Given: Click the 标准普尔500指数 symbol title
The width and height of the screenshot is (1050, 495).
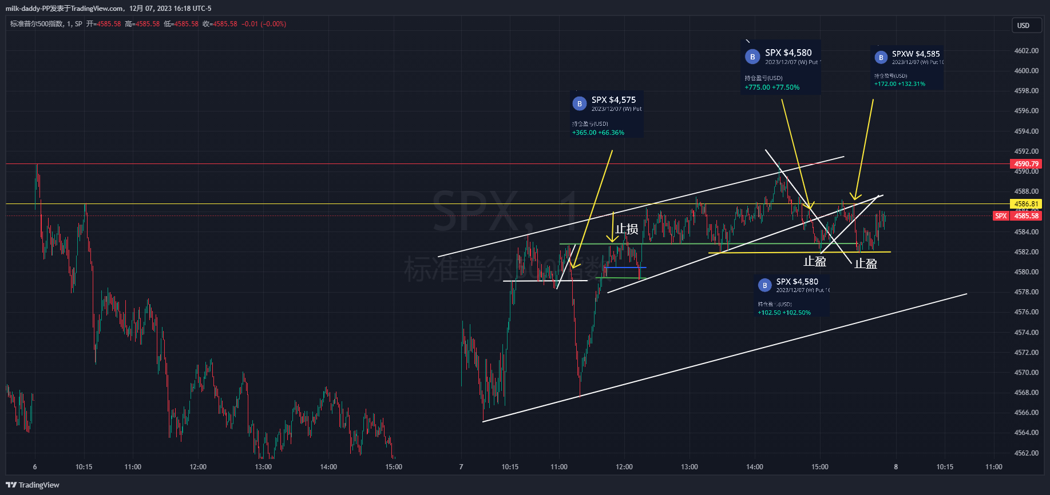Looking at the screenshot, I should point(37,24).
